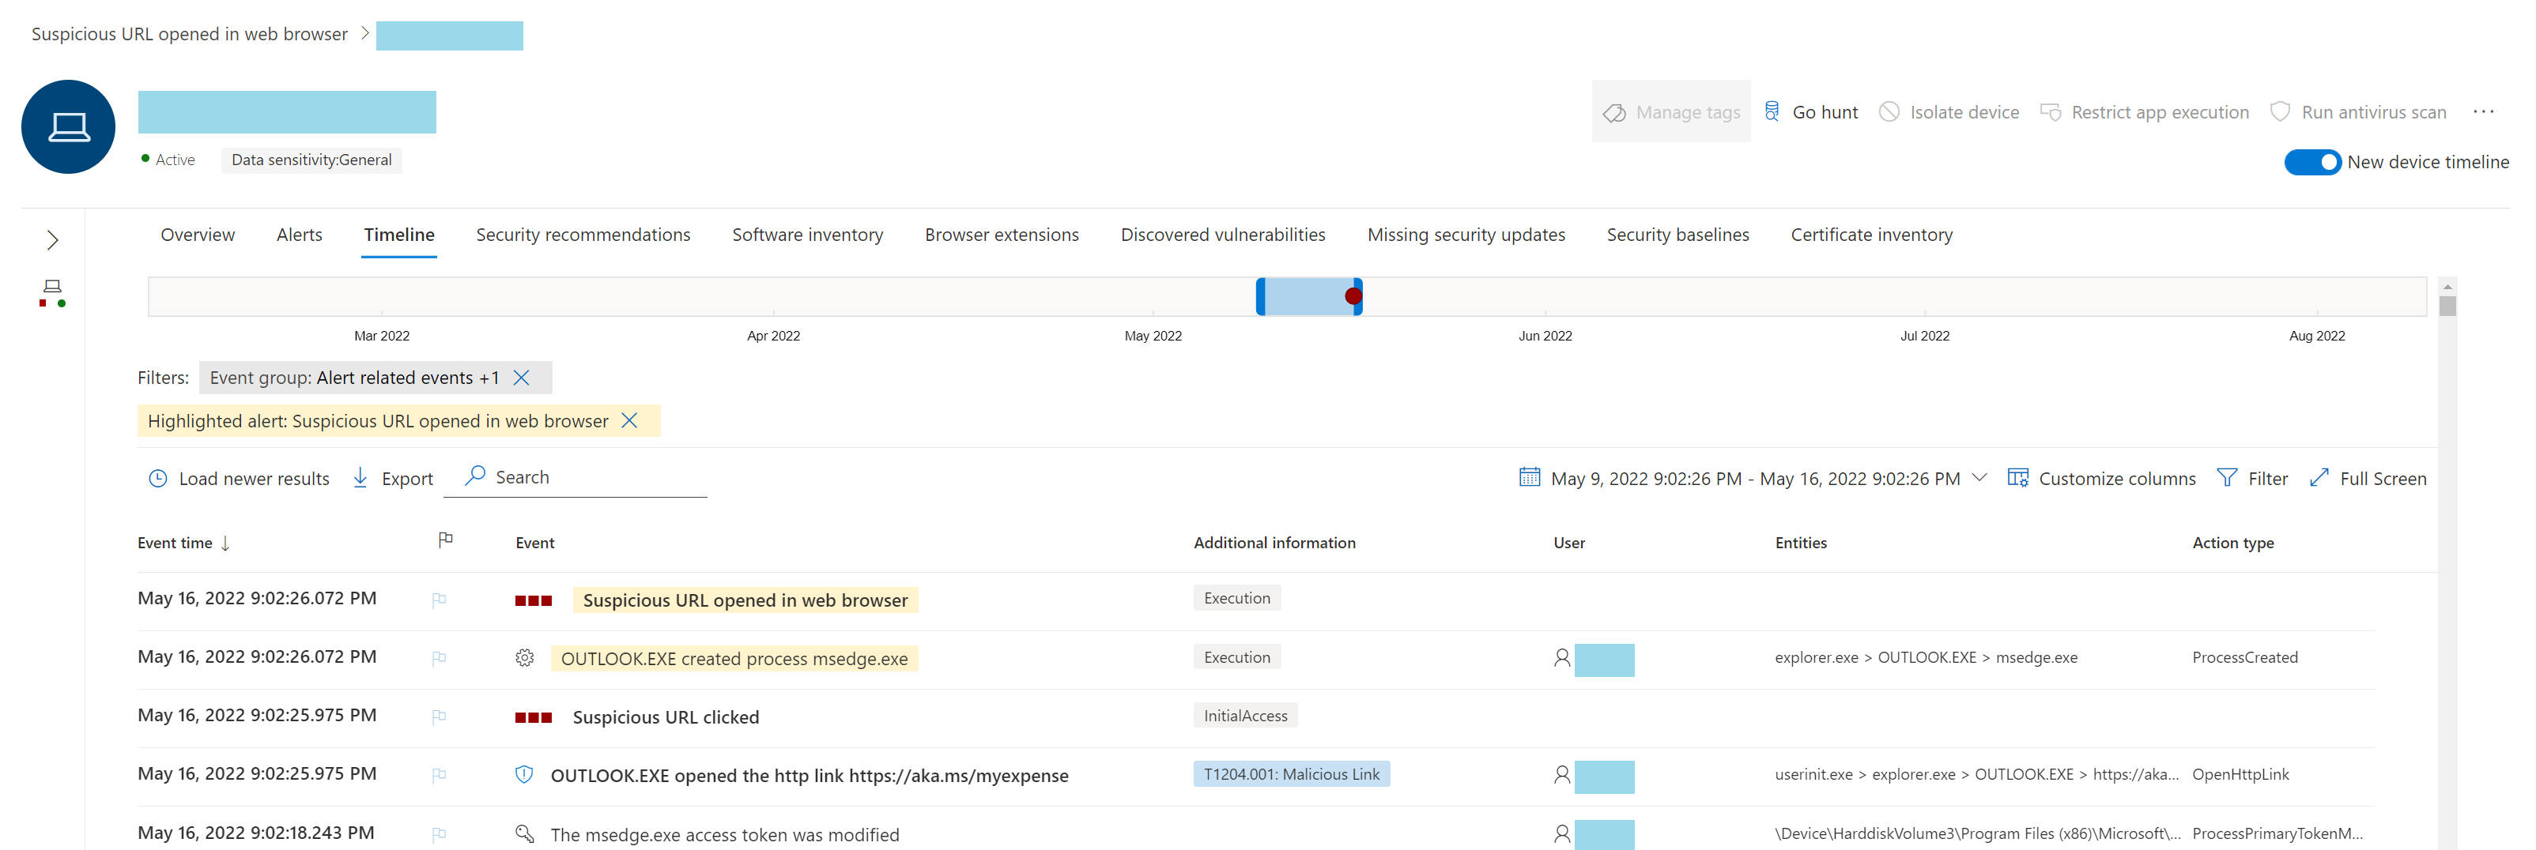Flag the Suspicious URL opened in web browser event

(439, 600)
